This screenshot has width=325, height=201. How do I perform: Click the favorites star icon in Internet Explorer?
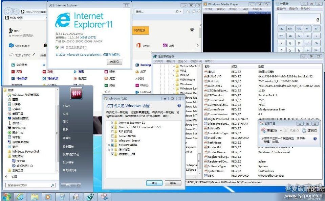[x=194, y=11]
